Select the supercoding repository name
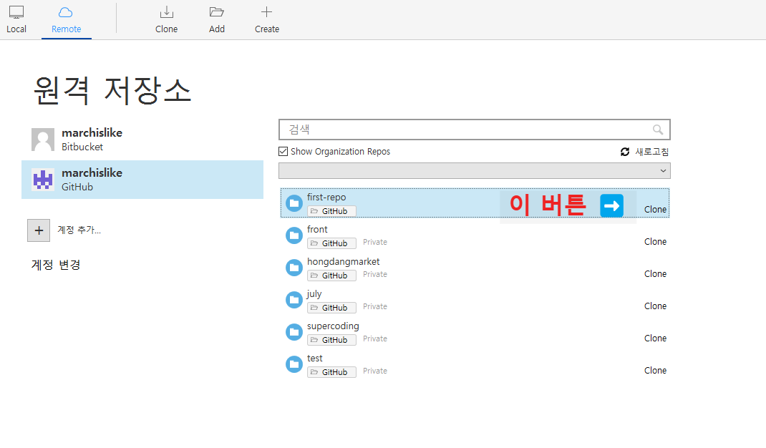This screenshot has width=766, height=448. 333,326
